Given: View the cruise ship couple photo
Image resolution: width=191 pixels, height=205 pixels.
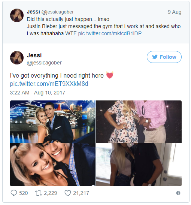Looking at the screenshot, I should click(x=53, y=122).
